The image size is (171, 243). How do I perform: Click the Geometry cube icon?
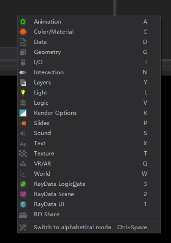(x=23, y=52)
